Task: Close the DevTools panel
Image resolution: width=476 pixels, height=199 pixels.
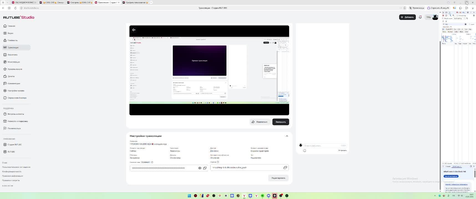Action: [x=474, y=12]
